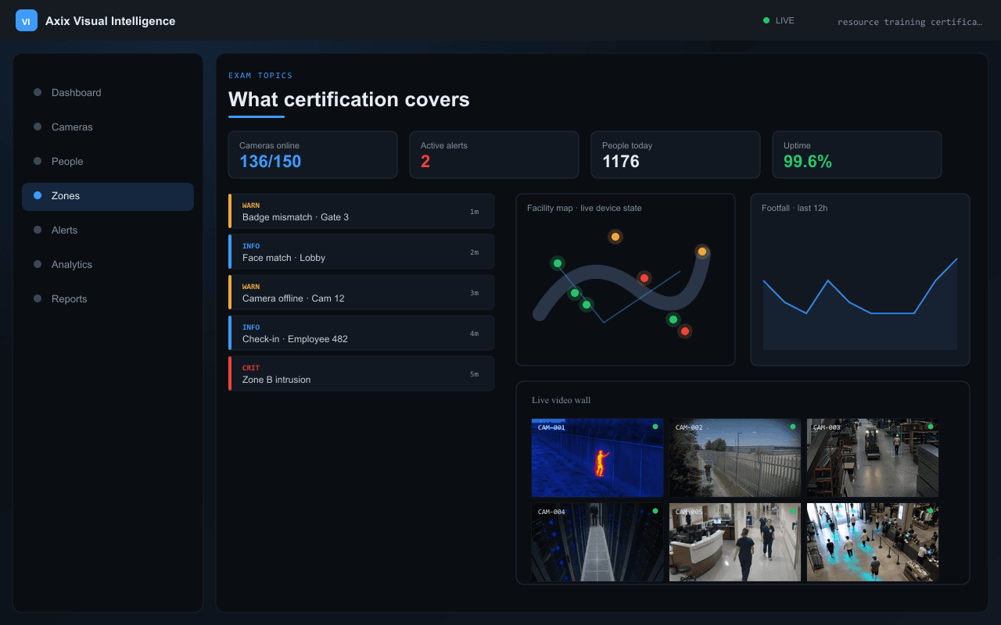
Task: Click the red device marker at map bottom
Action: point(685,331)
